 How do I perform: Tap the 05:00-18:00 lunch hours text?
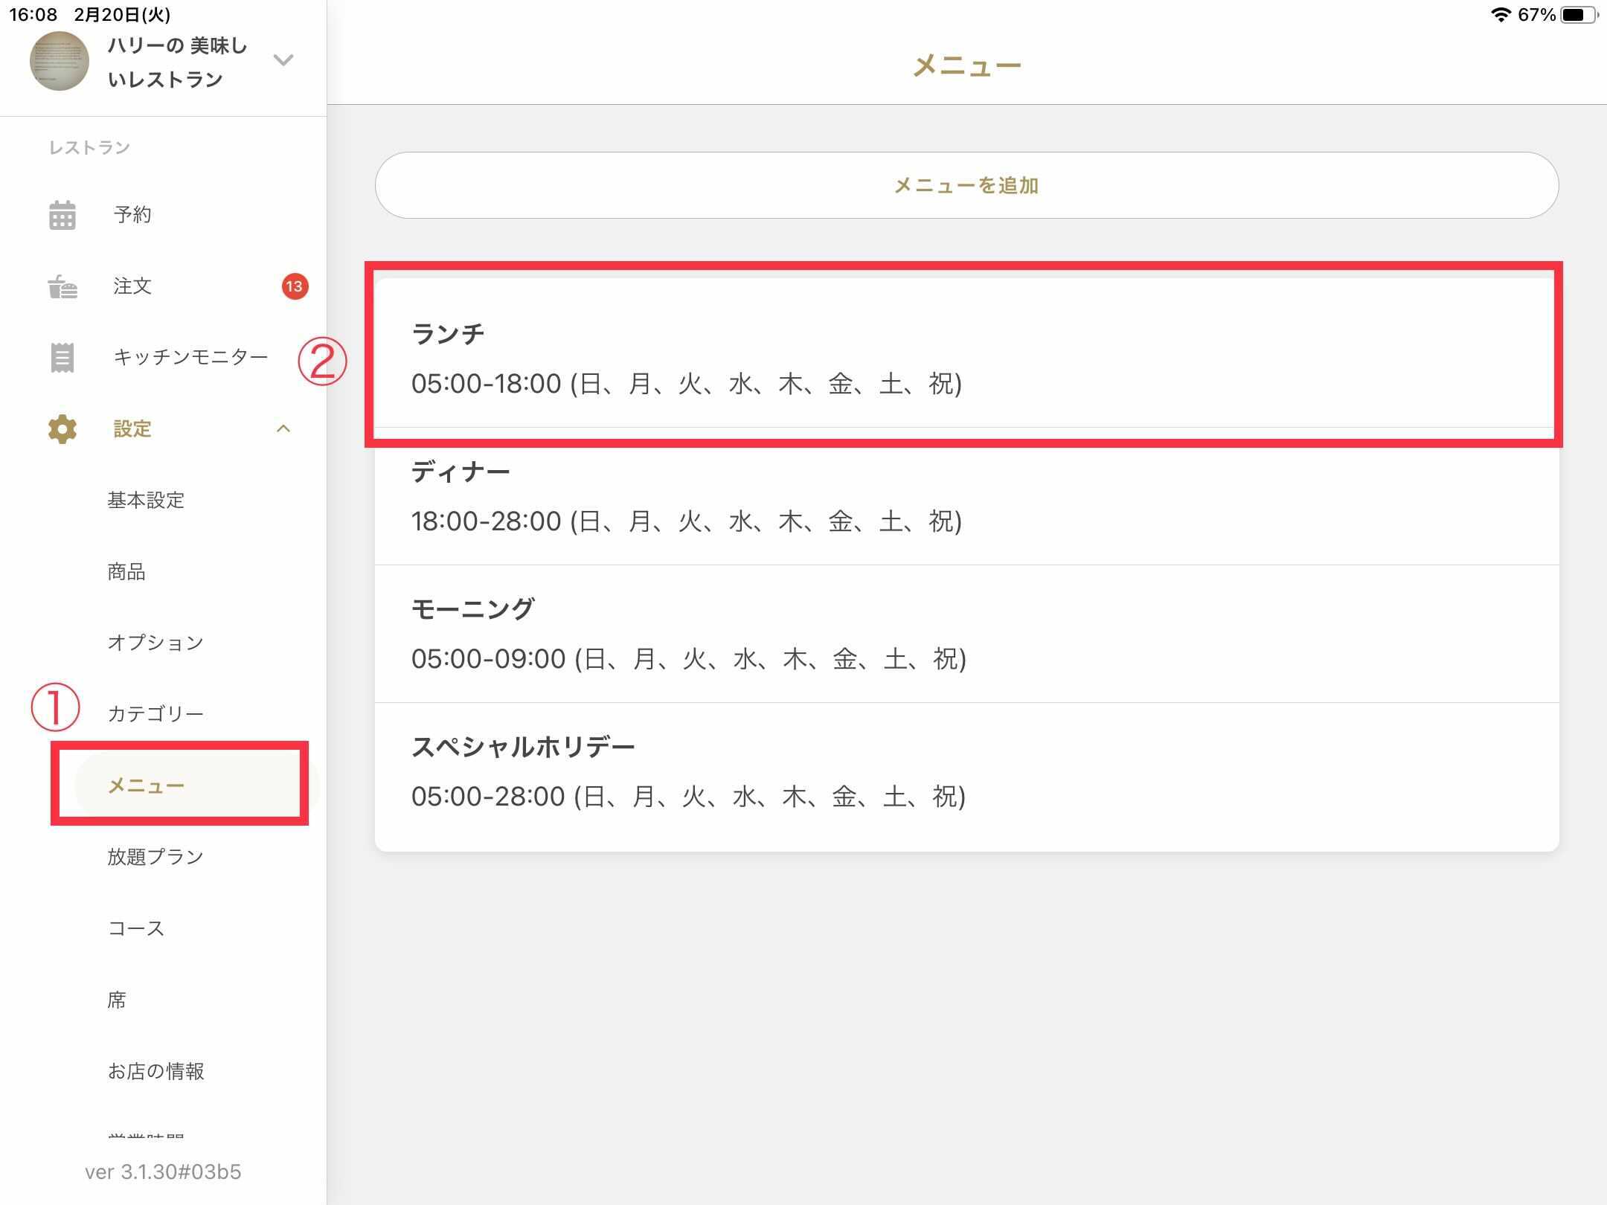(x=686, y=384)
